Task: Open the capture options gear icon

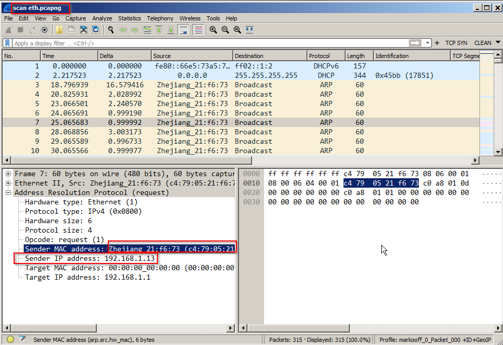Action: pyautogui.click(x=44, y=30)
